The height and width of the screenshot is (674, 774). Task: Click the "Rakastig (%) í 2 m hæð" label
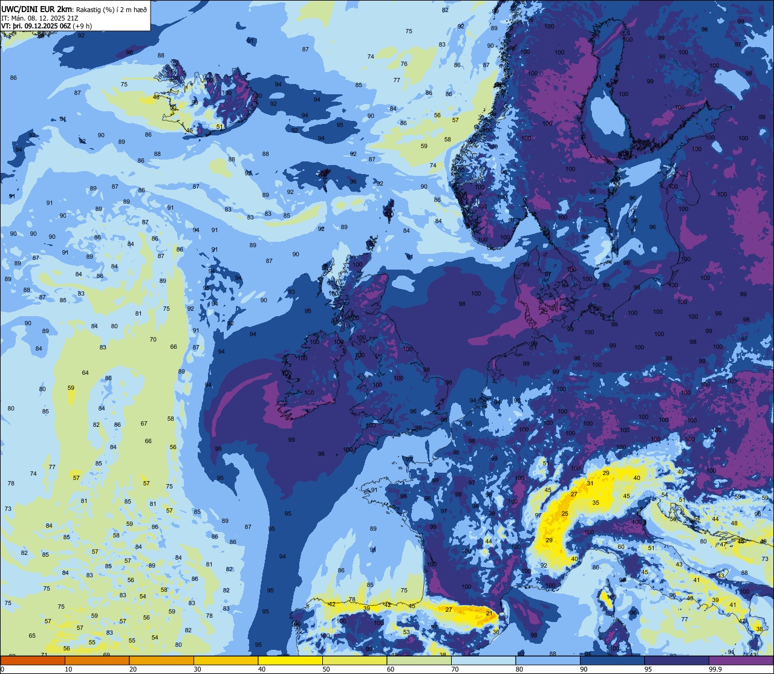(x=111, y=9)
